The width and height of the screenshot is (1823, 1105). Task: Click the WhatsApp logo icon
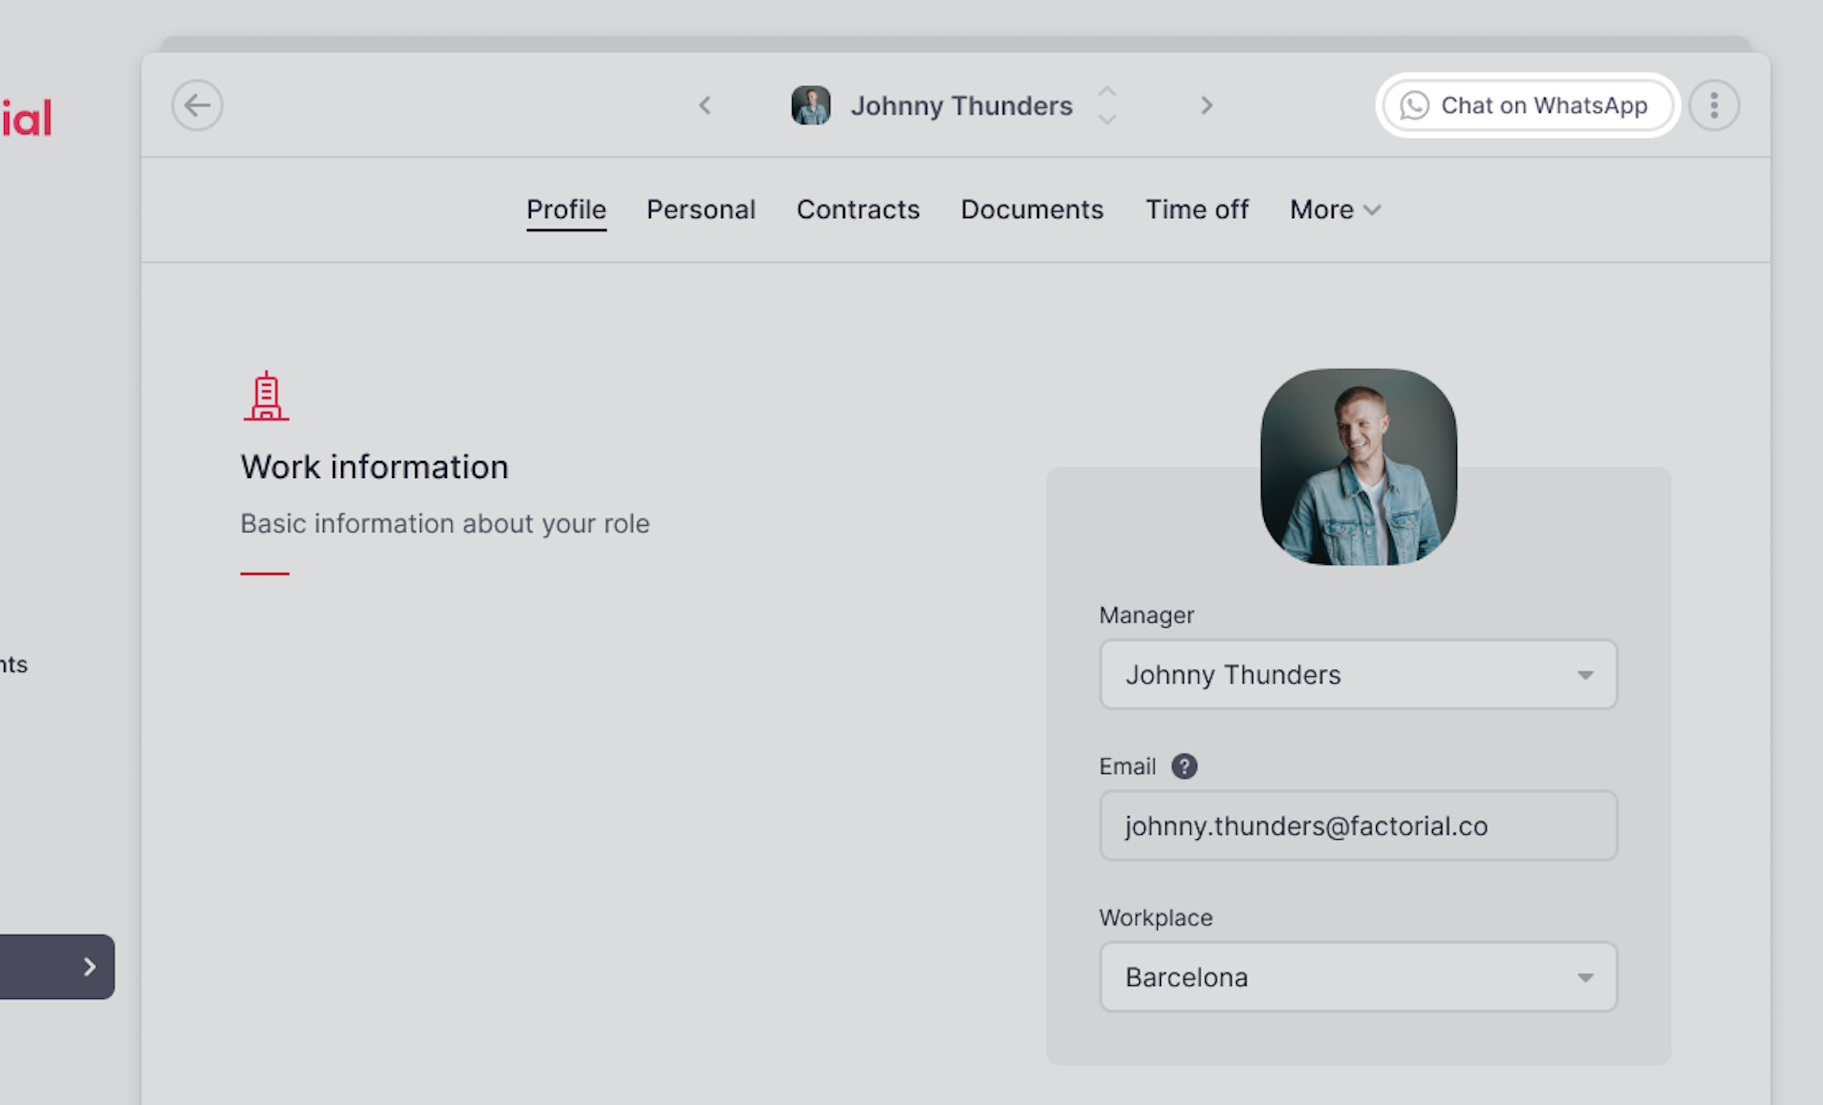(1414, 106)
